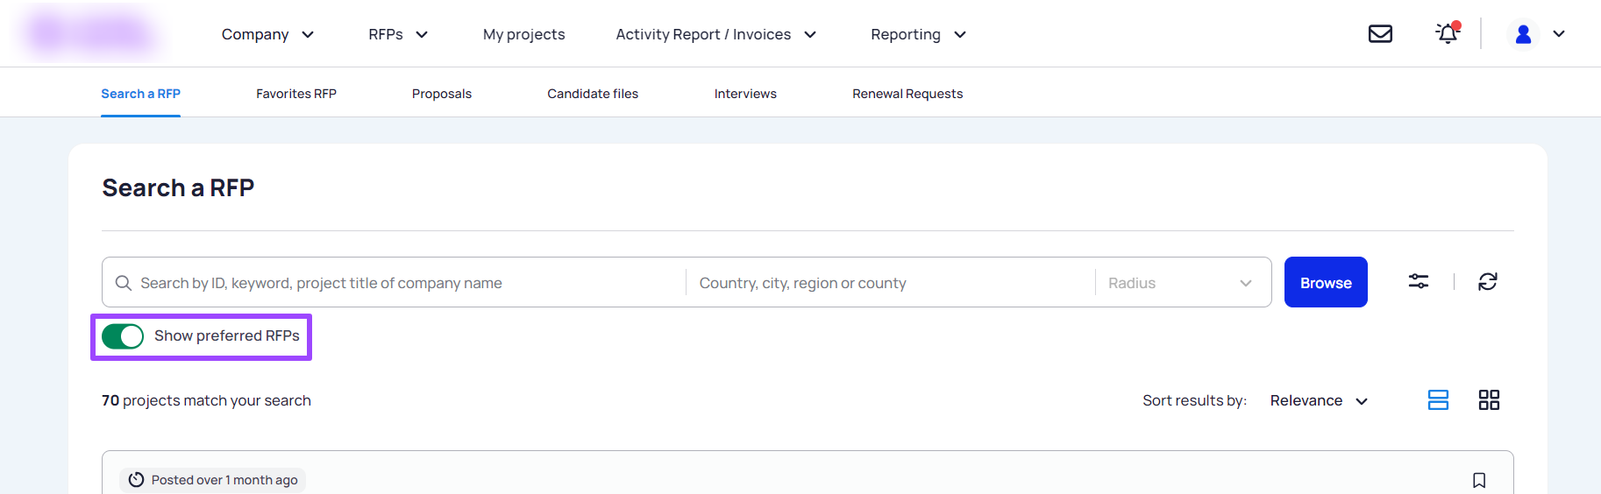Click the blue Browse button

[1326, 282]
